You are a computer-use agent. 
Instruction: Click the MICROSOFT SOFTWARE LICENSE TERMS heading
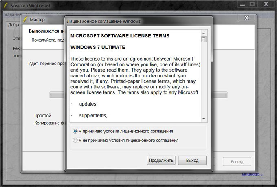pyautogui.click(x=120, y=36)
